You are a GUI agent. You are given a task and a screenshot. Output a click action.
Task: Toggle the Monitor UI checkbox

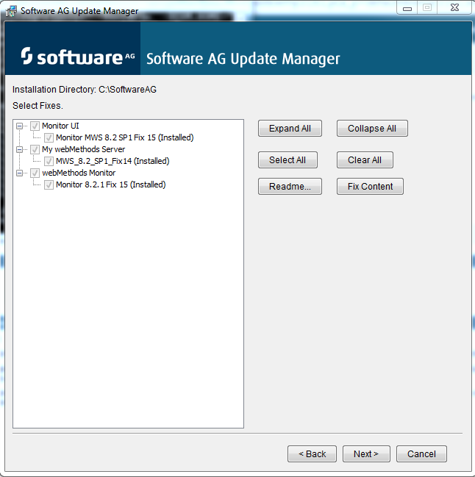pyautogui.click(x=35, y=126)
